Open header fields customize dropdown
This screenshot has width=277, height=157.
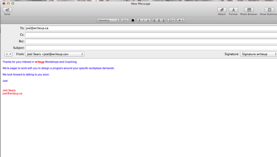pyautogui.click(x=8, y=54)
